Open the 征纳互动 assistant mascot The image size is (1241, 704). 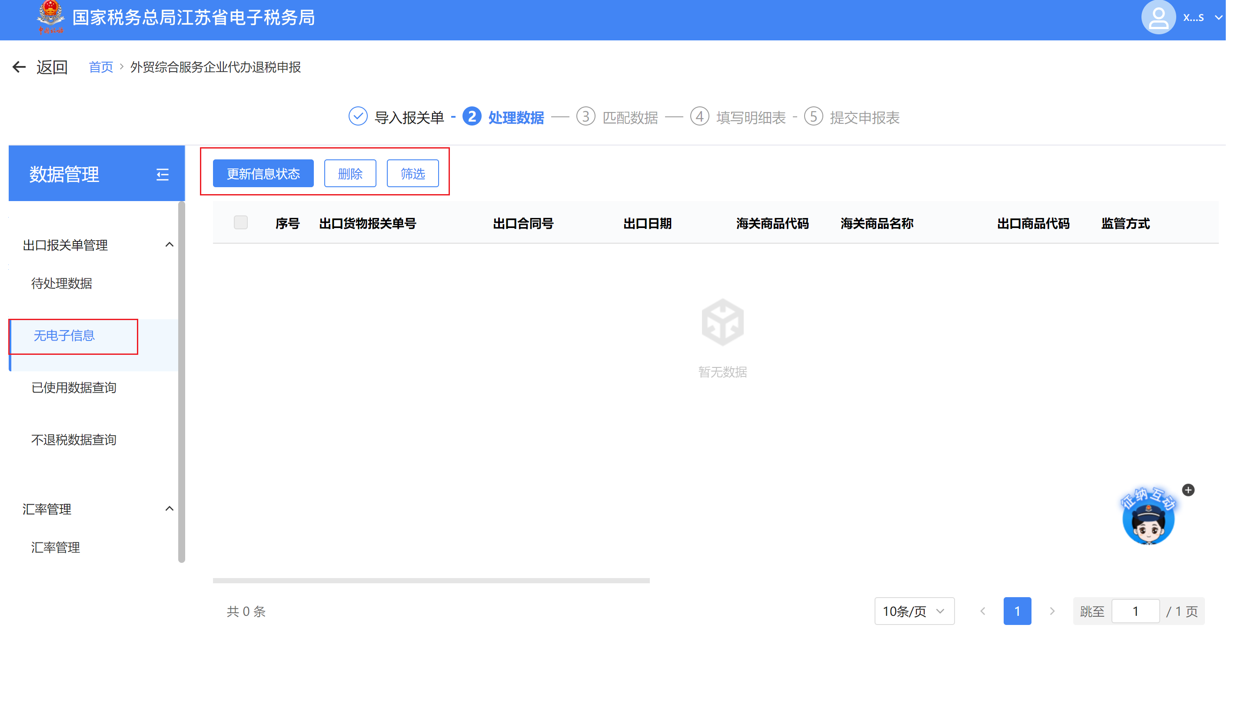pyautogui.click(x=1148, y=520)
